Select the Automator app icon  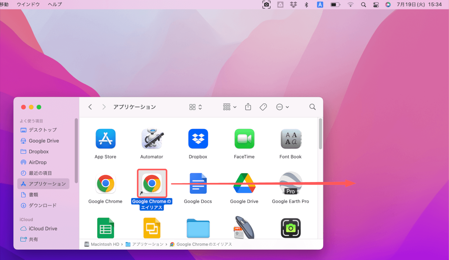pyautogui.click(x=152, y=139)
